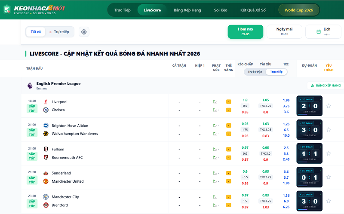The width and height of the screenshot is (344, 214).
Task: Click the Sunderland team name
Action: click(x=61, y=173)
